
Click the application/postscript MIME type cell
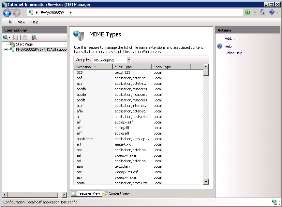131,117
